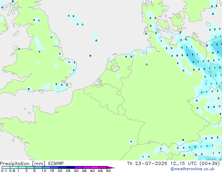
Task: Click the '0.5' legend scale label
Action: (x=12, y=171)
